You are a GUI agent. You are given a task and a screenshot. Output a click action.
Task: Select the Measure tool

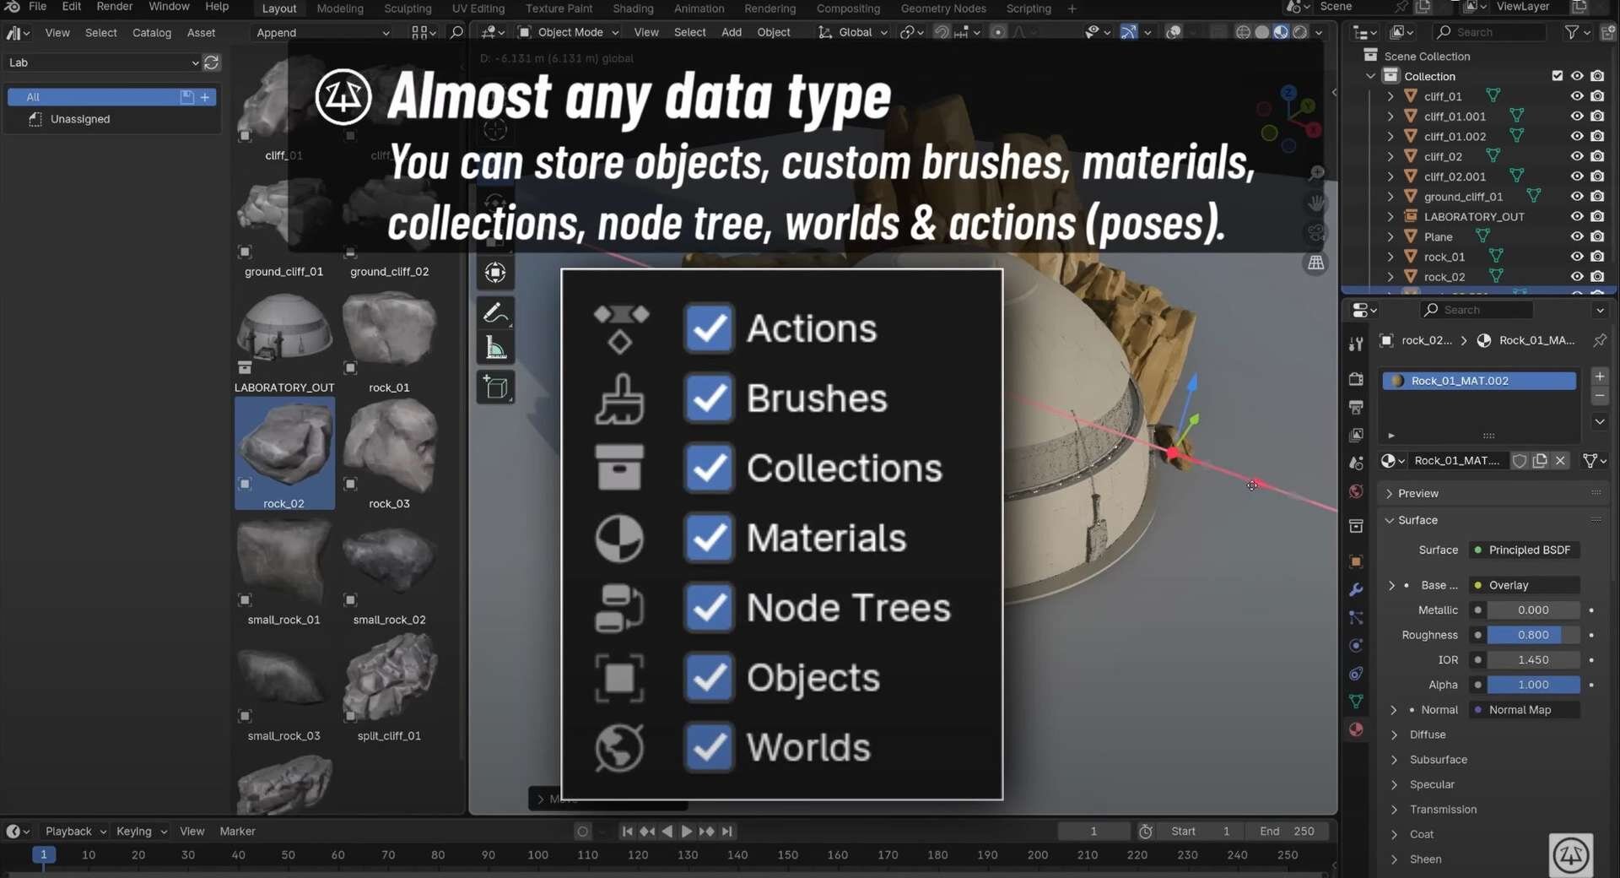tap(495, 349)
